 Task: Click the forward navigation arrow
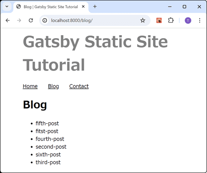(x=19, y=20)
